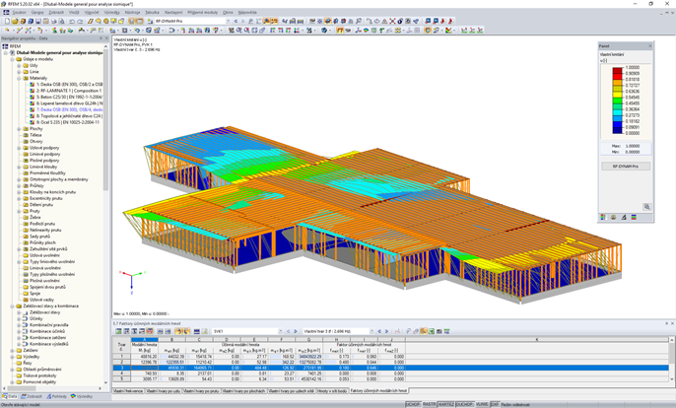
Task: Toggle the right view mode button before module dropdown
Action: point(140,21)
